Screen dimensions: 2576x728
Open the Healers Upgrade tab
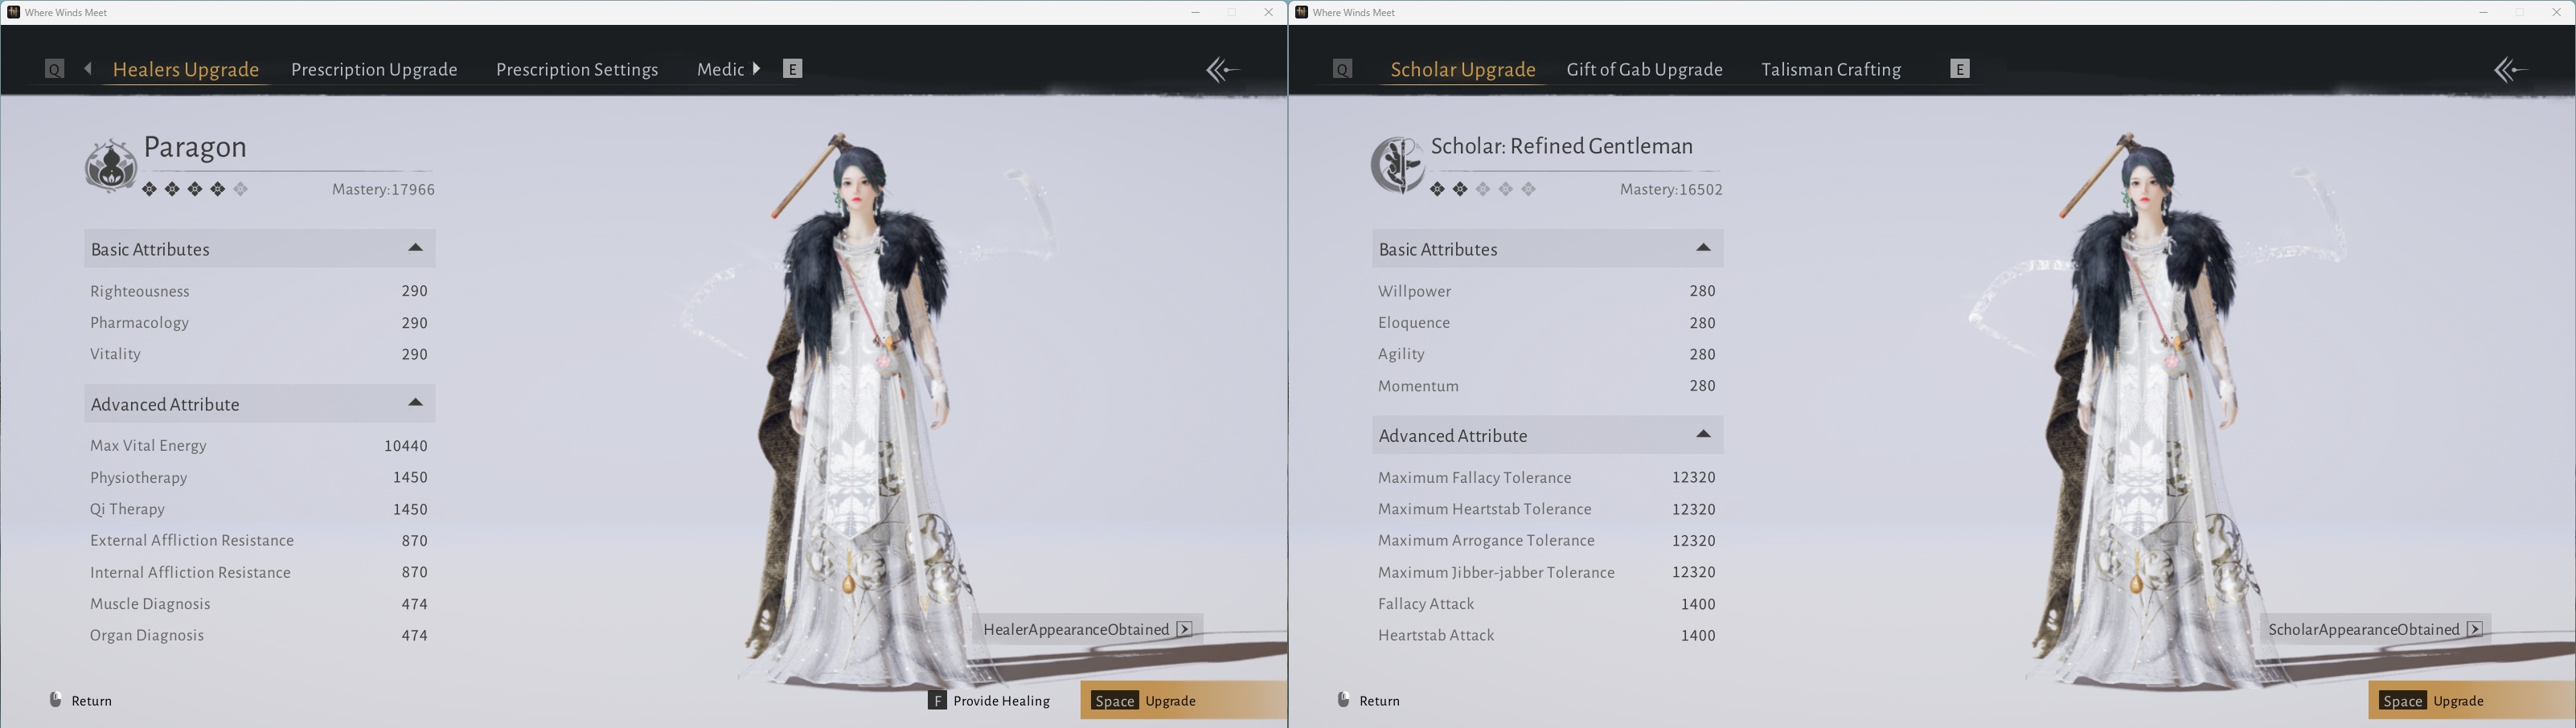[186, 69]
